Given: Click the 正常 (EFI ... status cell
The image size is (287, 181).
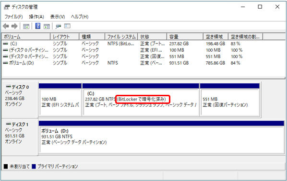Looking at the screenshot, I should click(x=151, y=50).
